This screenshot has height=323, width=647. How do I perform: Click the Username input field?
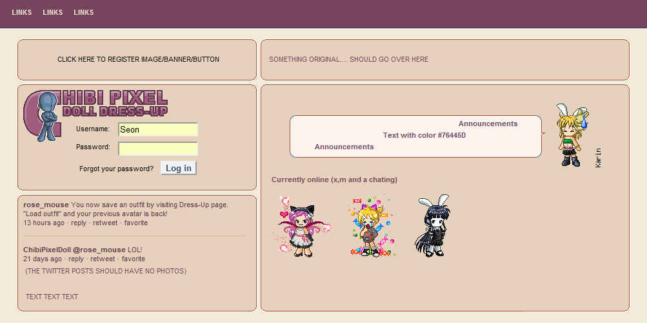158,129
